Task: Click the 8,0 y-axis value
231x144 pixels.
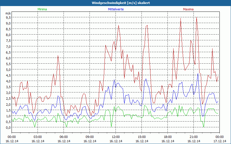Action: click(x=8, y=35)
